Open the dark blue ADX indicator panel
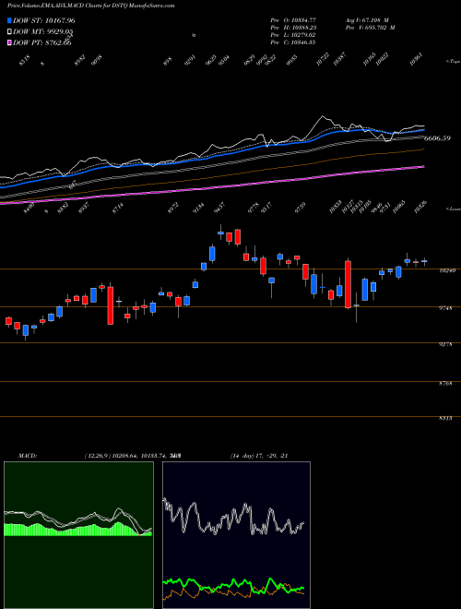This screenshot has height=609, width=461. [x=236, y=535]
